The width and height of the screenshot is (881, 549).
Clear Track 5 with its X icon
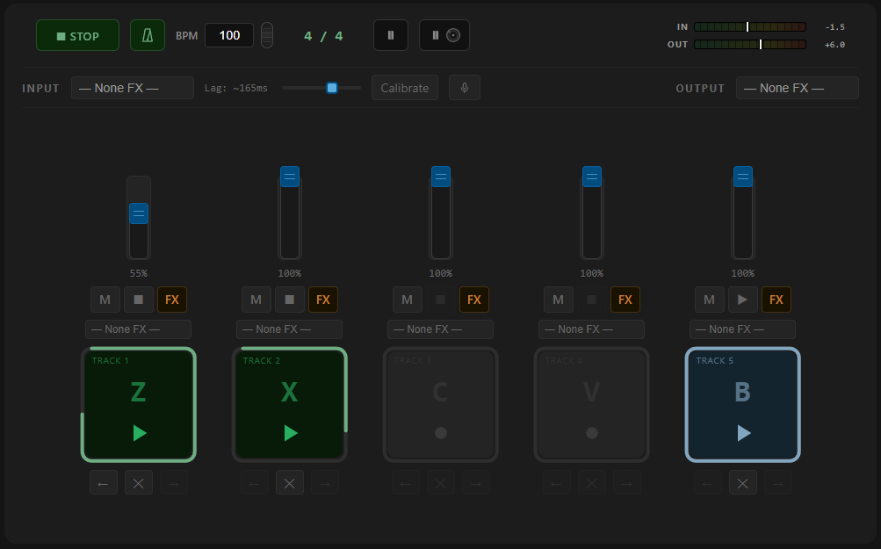click(x=743, y=483)
